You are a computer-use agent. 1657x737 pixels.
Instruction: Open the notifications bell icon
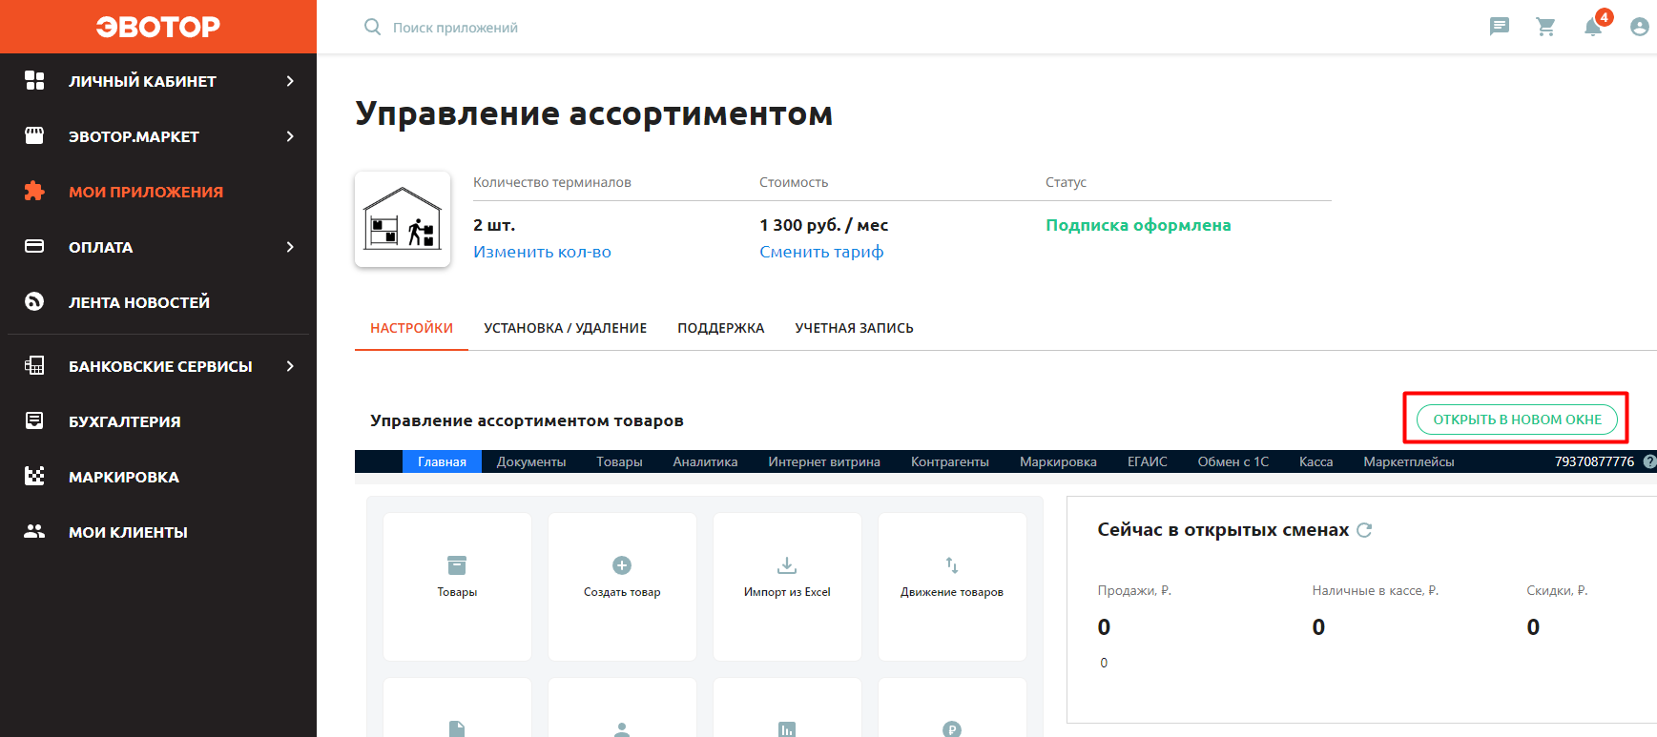pyautogui.click(x=1593, y=27)
